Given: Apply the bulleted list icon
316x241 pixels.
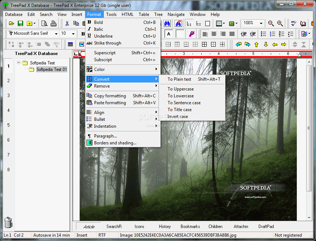Looking at the screenshot, I should click(x=263, y=34).
